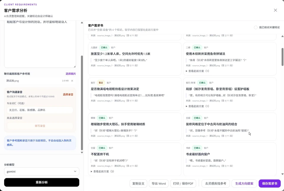Focus the 专业词汇 input field
284x191 pixels.
(40, 110)
